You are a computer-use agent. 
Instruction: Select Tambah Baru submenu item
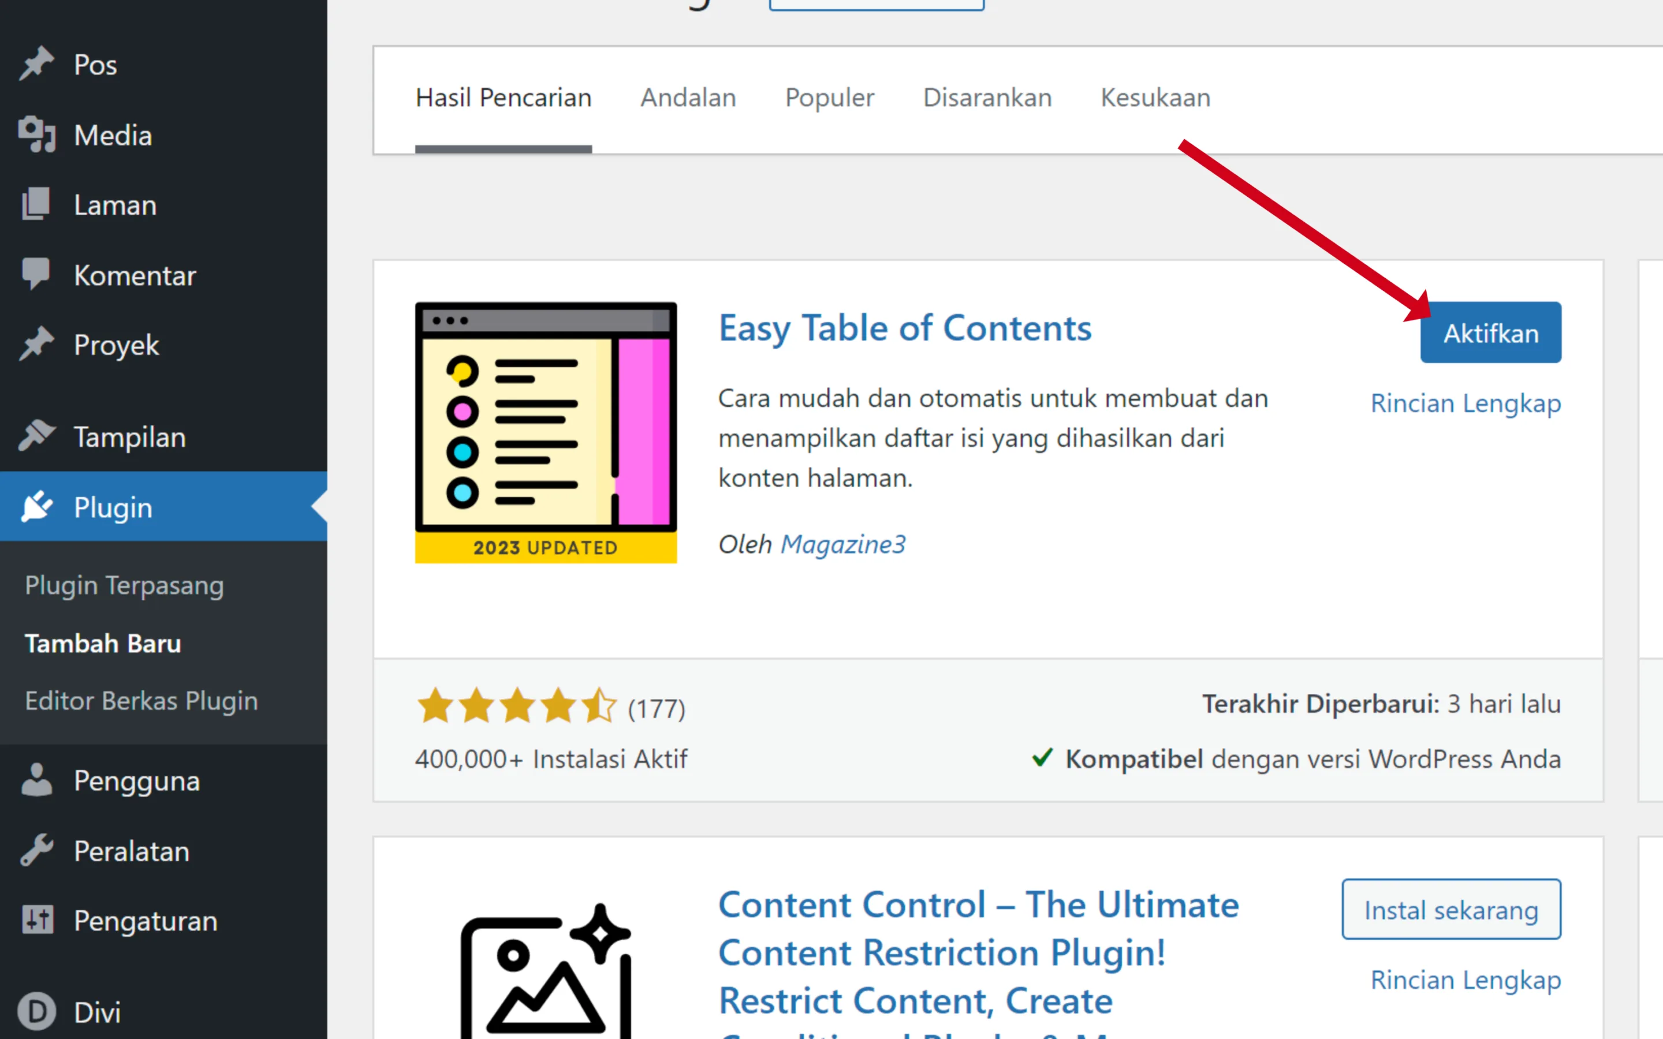click(103, 643)
